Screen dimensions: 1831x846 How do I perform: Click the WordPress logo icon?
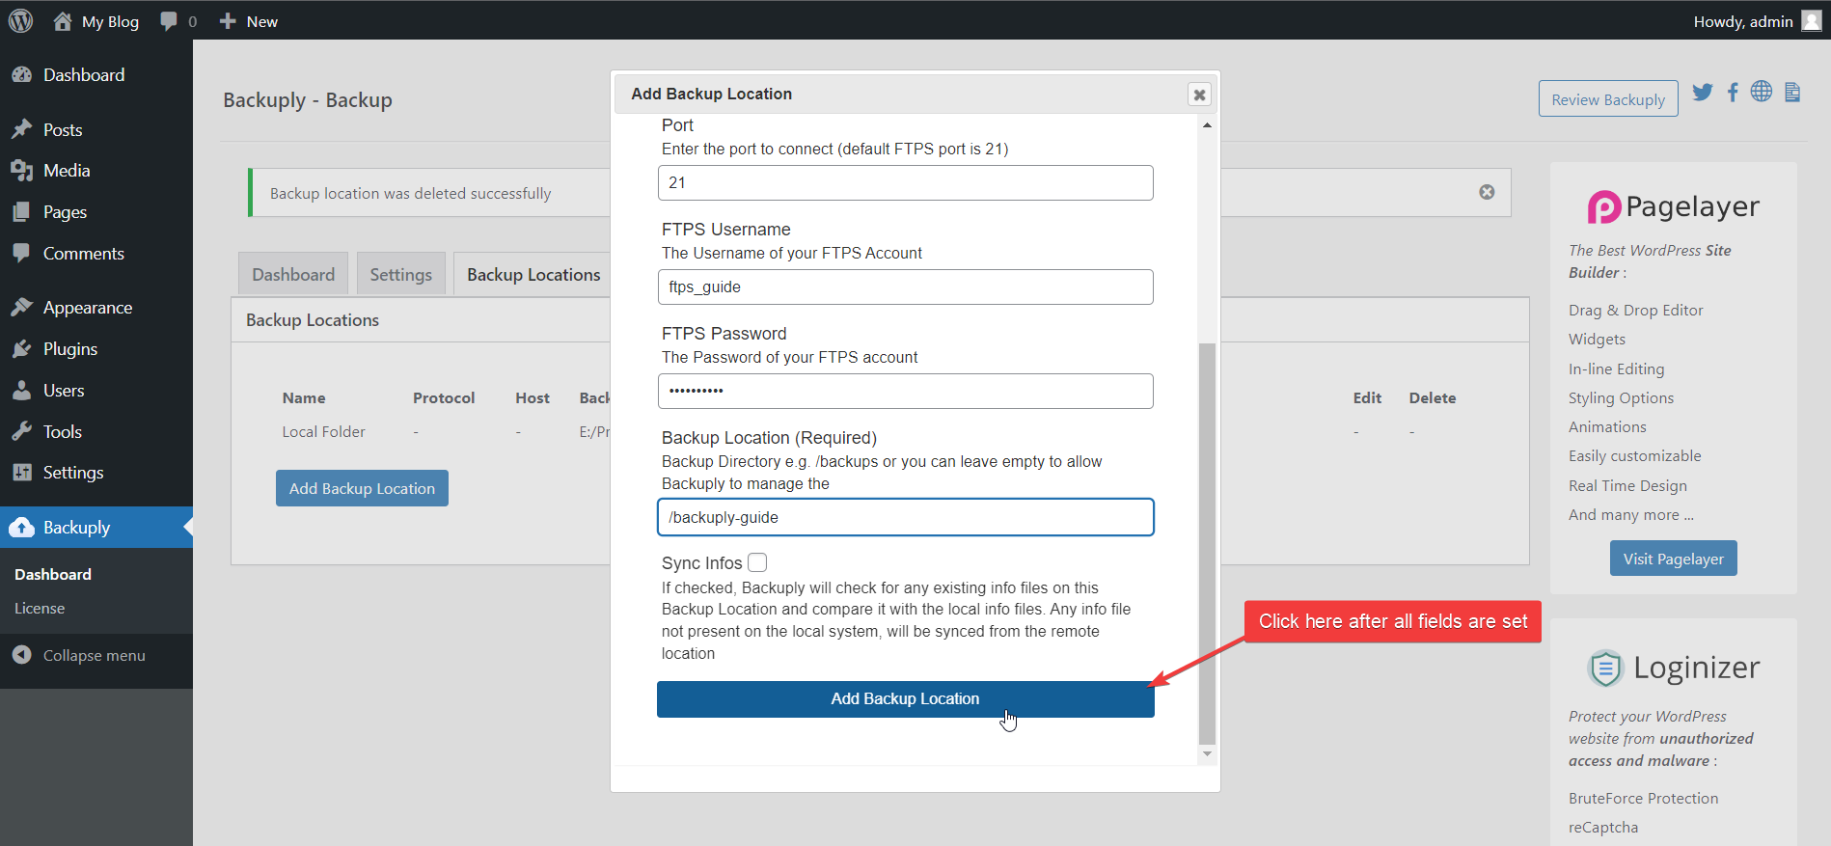click(20, 20)
